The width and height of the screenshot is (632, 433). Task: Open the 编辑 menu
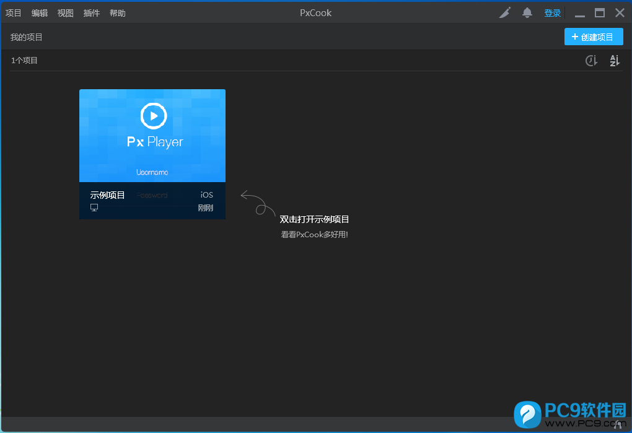pos(40,13)
